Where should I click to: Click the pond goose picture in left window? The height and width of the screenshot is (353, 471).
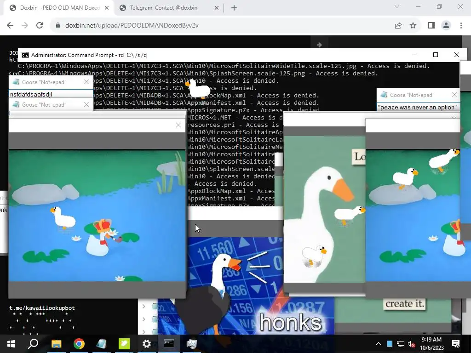point(97,216)
